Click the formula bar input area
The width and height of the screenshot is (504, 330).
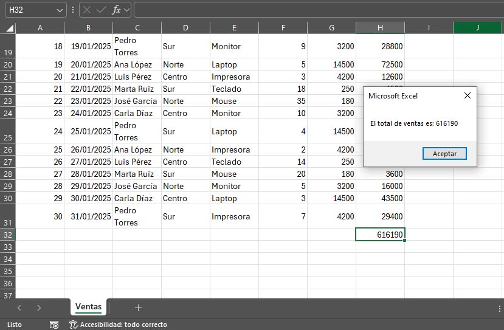pos(319,10)
